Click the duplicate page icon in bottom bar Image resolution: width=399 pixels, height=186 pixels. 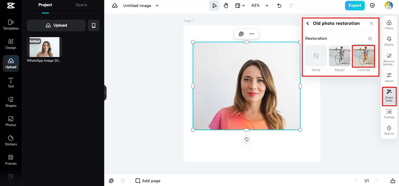[x=111, y=181]
